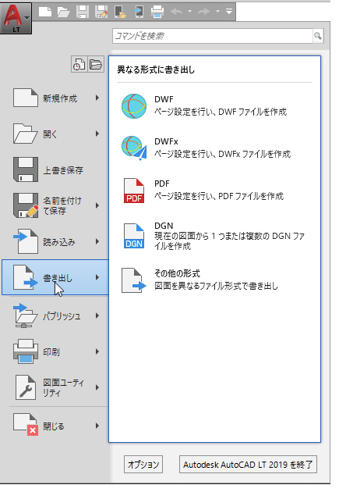Viewport: 339px width, 492px height.
Task: Select the 新規作成 menu item
Action: (55, 98)
